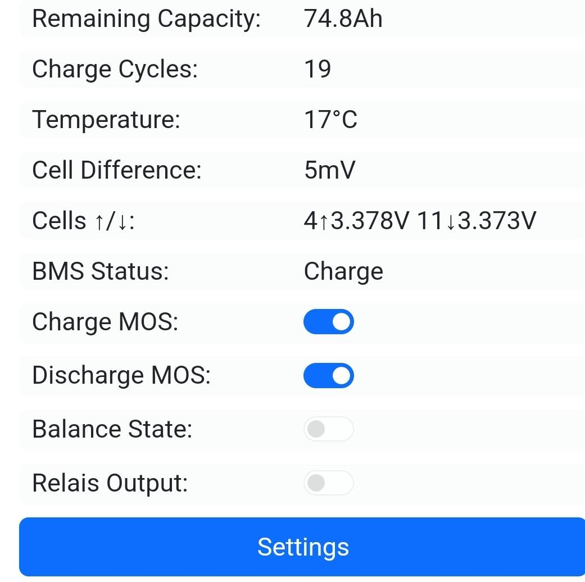This screenshot has width=585, height=582.
Task: Toggle the Charge MOS switch
Action: (x=329, y=321)
